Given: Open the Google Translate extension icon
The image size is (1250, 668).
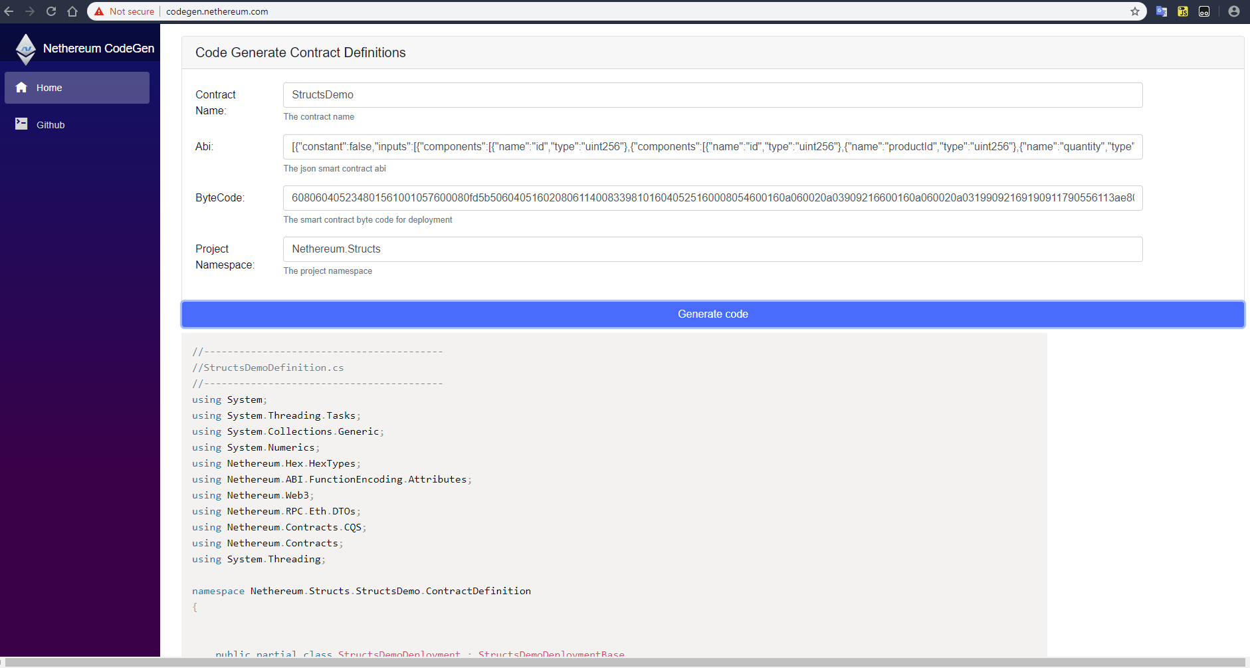Looking at the screenshot, I should coord(1162,11).
